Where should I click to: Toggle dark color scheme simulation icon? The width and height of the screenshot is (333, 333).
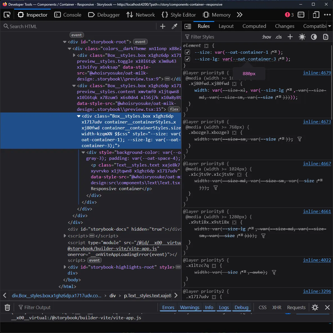(314, 37)
